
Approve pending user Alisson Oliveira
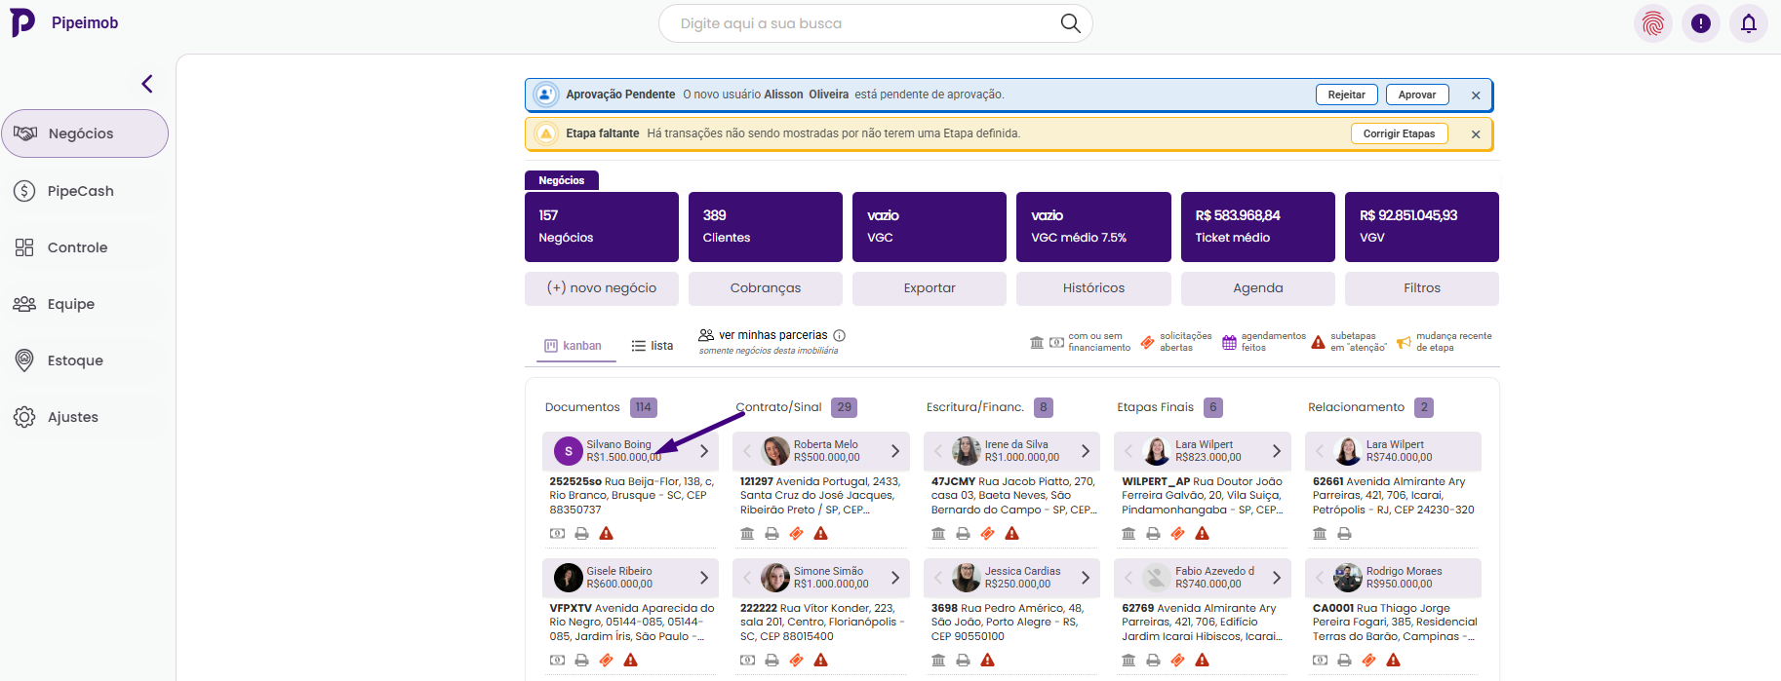click(x=1416, y=95)
